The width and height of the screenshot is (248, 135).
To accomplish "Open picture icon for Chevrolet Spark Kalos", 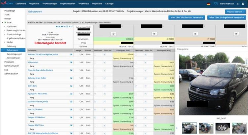I will coord(71,70).
